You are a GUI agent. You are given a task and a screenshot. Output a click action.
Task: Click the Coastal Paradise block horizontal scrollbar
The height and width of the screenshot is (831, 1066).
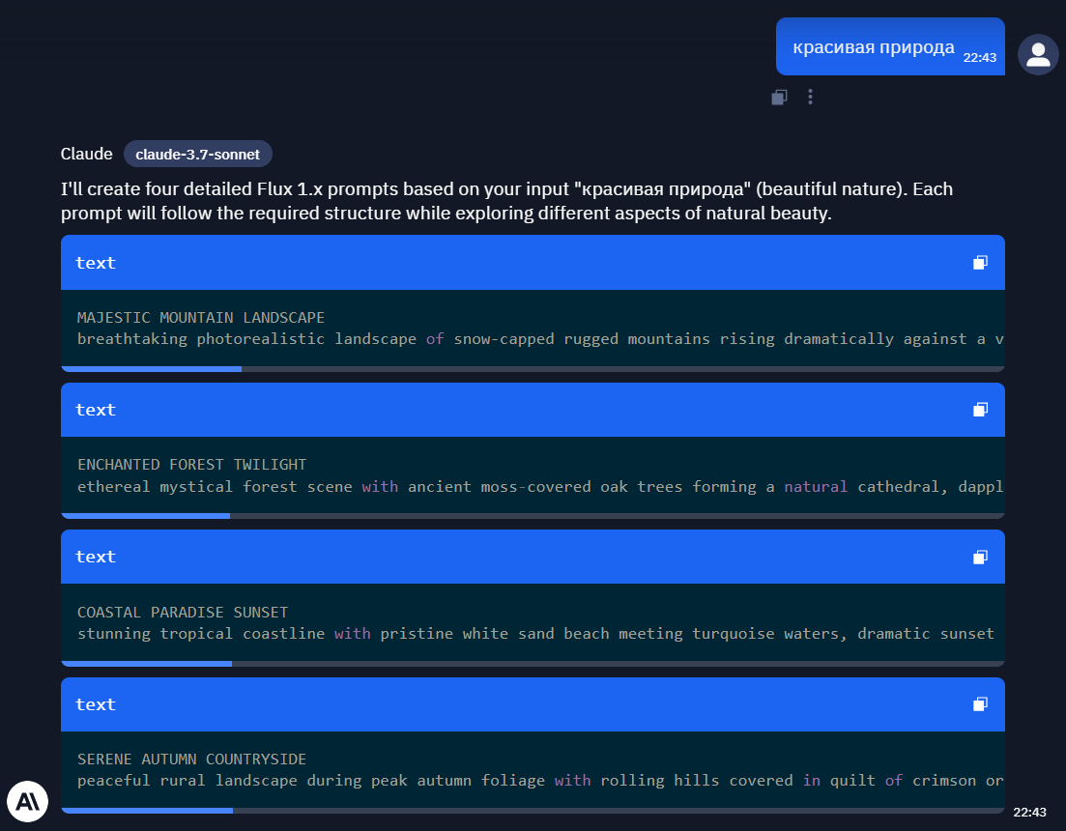click(x=147, y=664)
